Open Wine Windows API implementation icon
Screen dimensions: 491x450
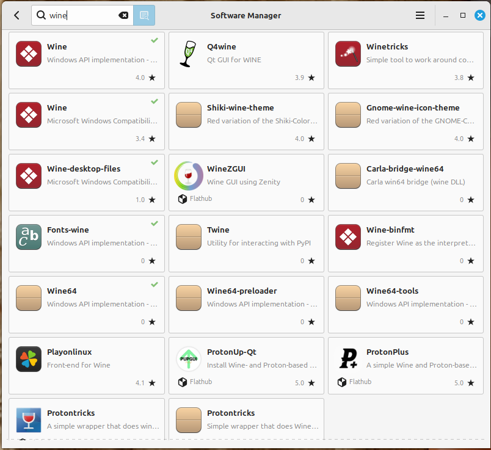tap(29, 54)
